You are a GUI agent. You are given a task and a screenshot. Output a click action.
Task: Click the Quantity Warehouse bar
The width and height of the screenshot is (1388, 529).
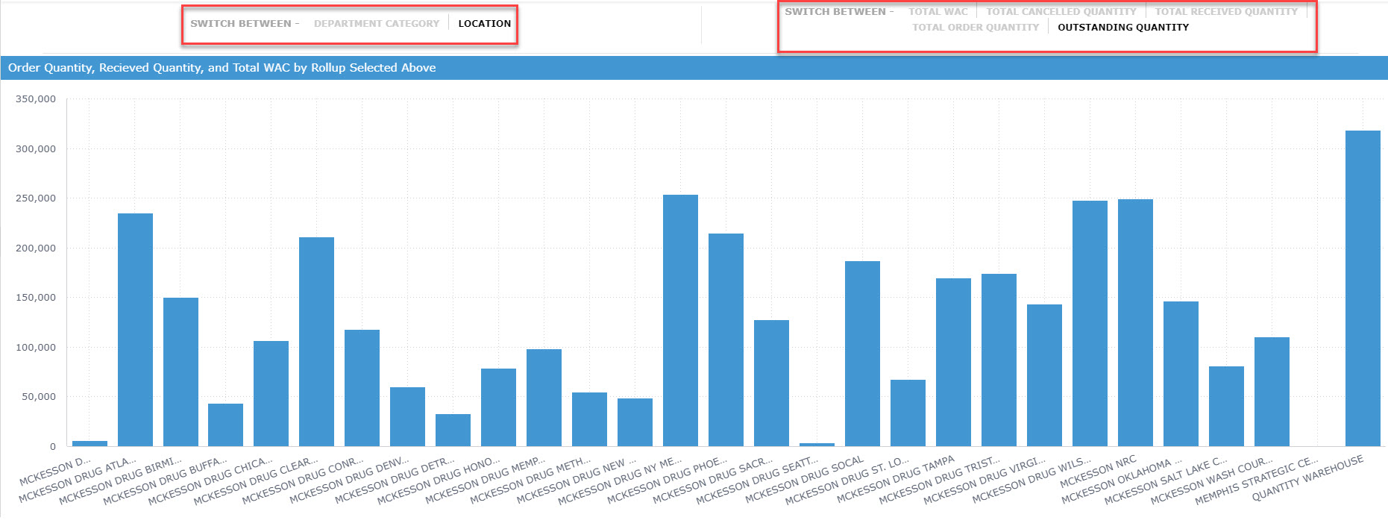pos(1363,289)
